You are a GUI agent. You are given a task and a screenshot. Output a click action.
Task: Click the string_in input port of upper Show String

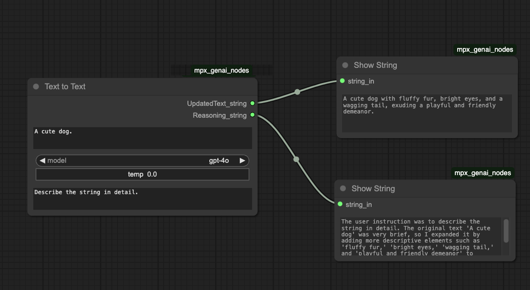tap(343, 81)
